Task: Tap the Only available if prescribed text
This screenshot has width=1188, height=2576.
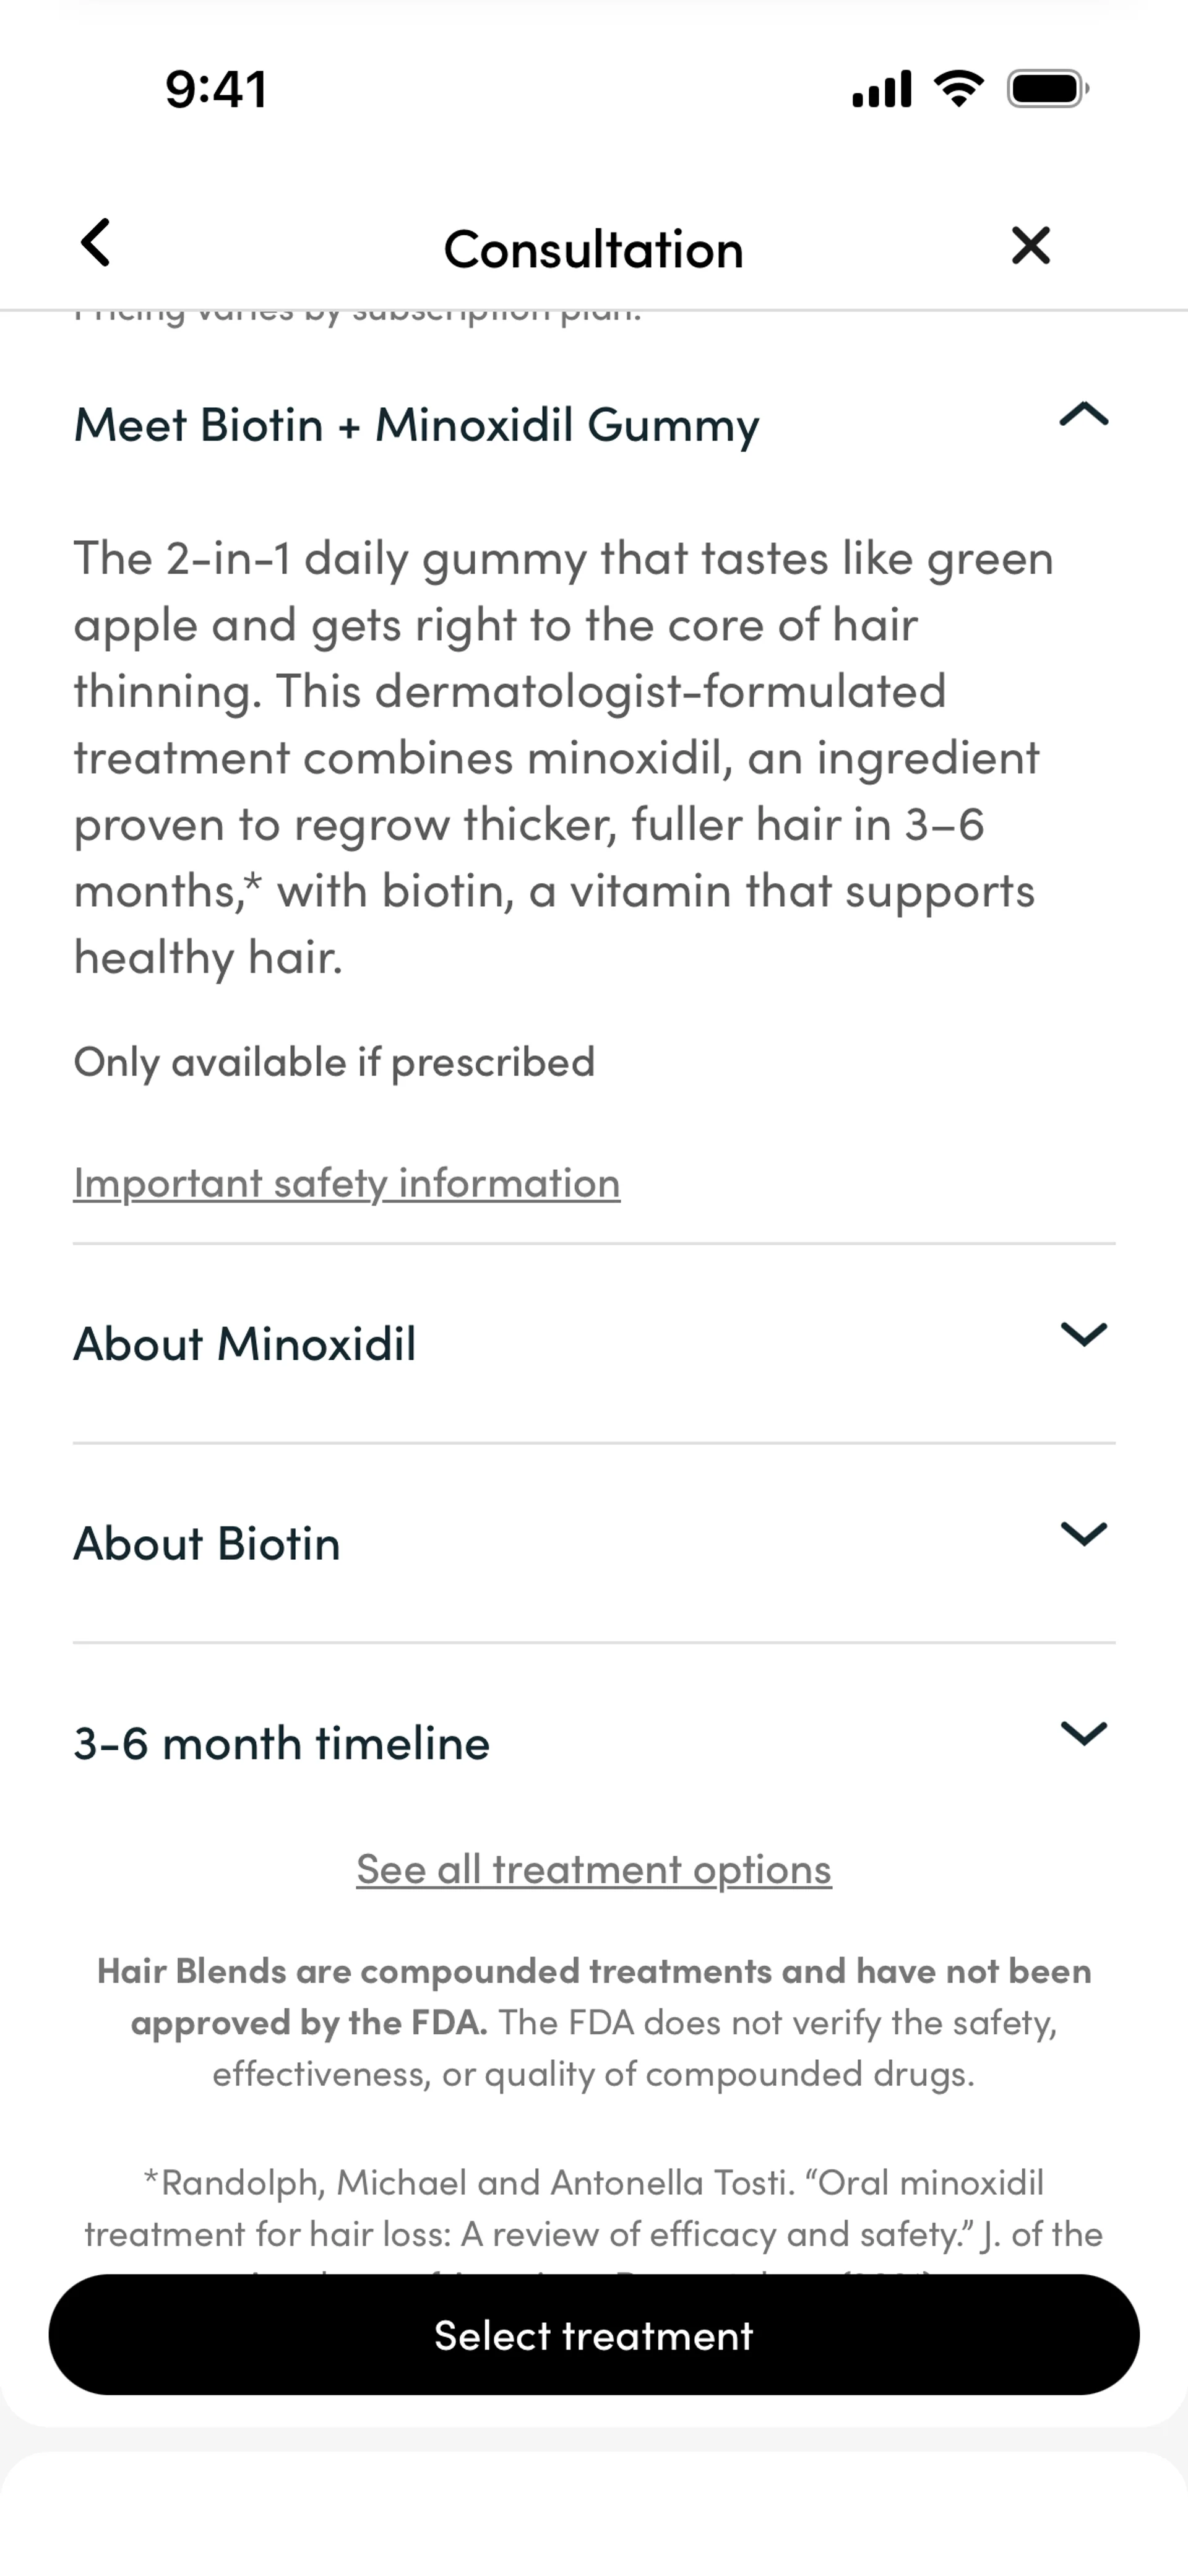Action: coord(334,1062)
